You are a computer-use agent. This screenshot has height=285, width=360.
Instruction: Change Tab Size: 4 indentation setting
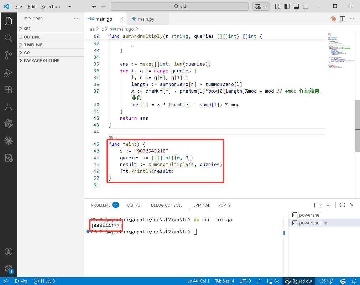pos(224,281)
